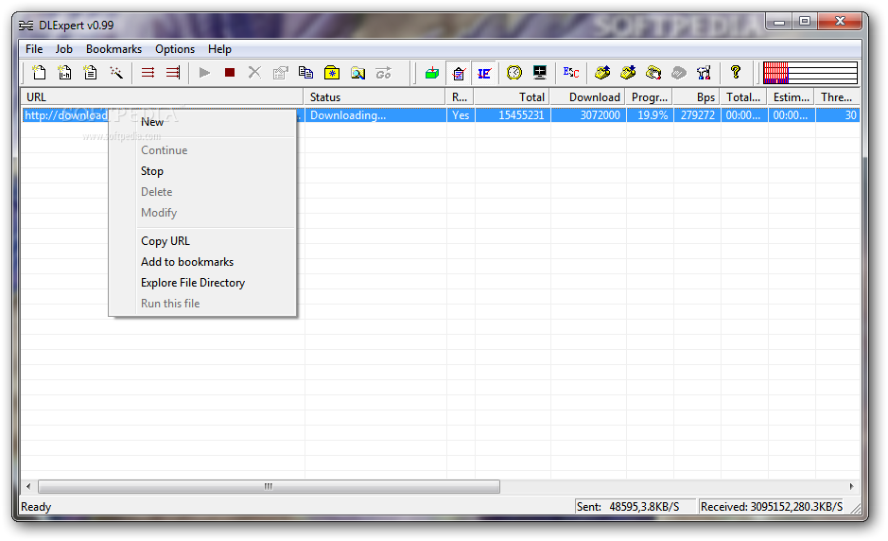Select Explore File Directory in context menu

coord(202,283)
